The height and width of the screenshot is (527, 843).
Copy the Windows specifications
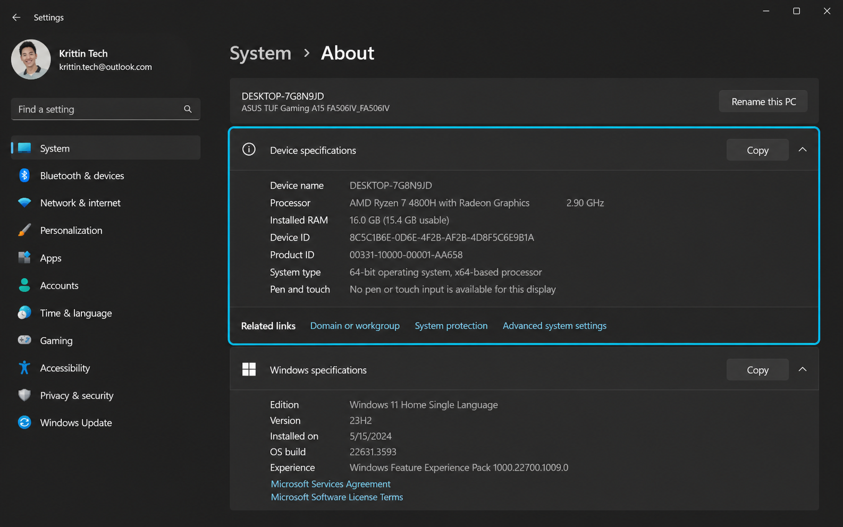(757, 370)
